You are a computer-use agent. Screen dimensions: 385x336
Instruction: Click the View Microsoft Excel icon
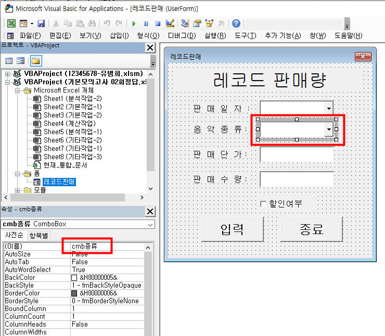tap(11, 23)
